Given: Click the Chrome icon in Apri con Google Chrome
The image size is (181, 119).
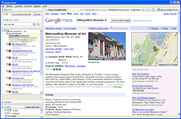Looking at the screenshot, I should 159,10.
